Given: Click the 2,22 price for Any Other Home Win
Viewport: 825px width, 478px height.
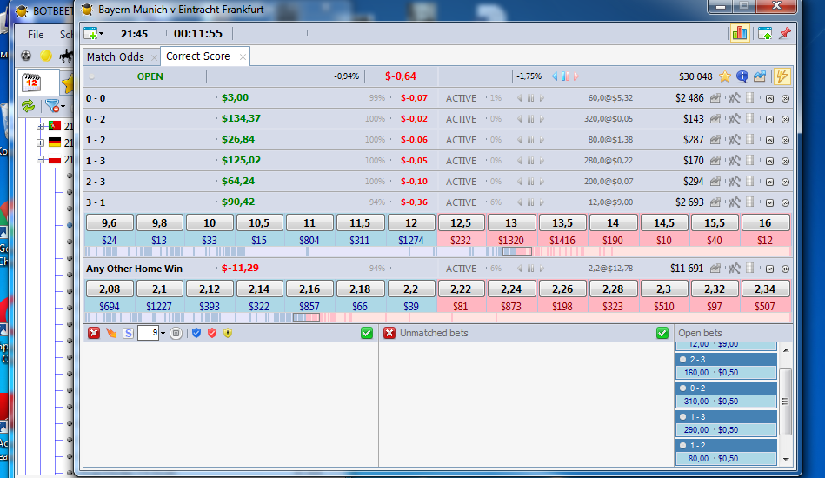Looking at the screenshot, I should point(461,289).
